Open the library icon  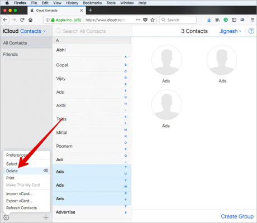coord(217,20)
